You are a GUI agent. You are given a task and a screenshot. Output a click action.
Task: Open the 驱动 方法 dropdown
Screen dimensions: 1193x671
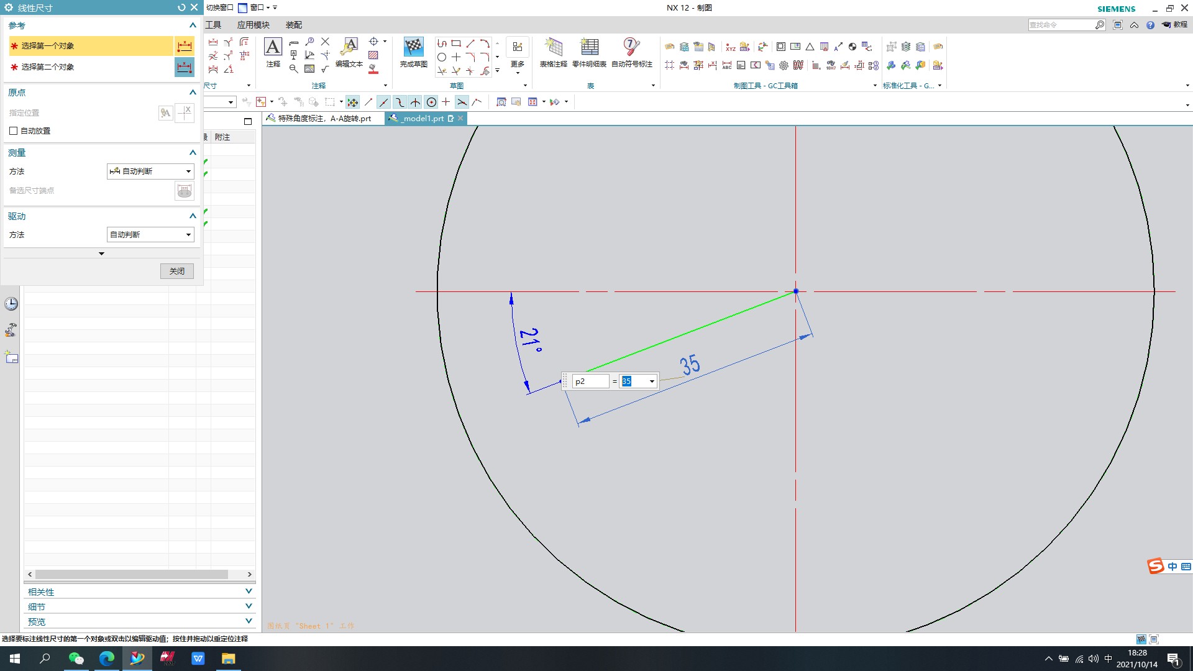(x=150, y=235)
